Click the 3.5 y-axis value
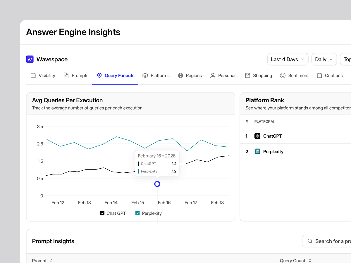The width and height of the screenshot is (351, 263). [x=40, y=127]
